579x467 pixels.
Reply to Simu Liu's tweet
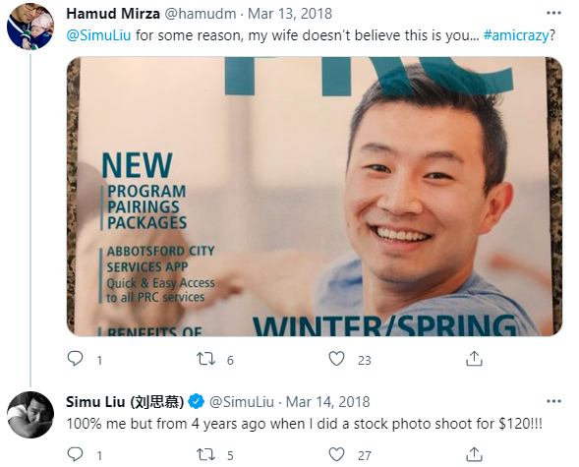76,454
